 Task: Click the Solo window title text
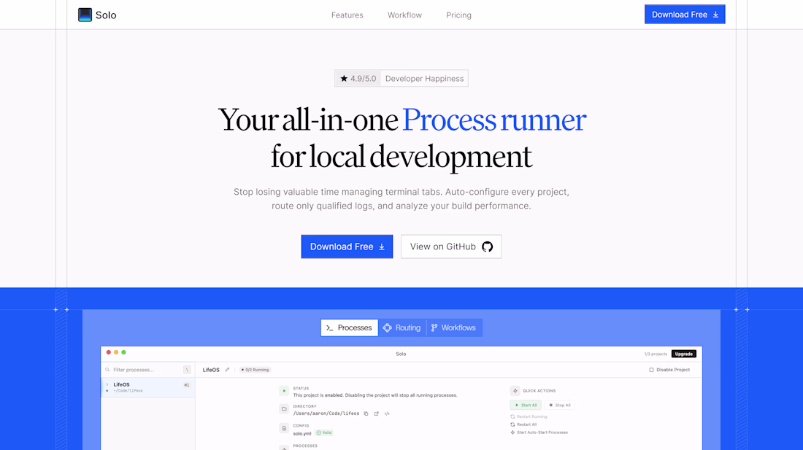pyautogui.click(x=401, y=354)
